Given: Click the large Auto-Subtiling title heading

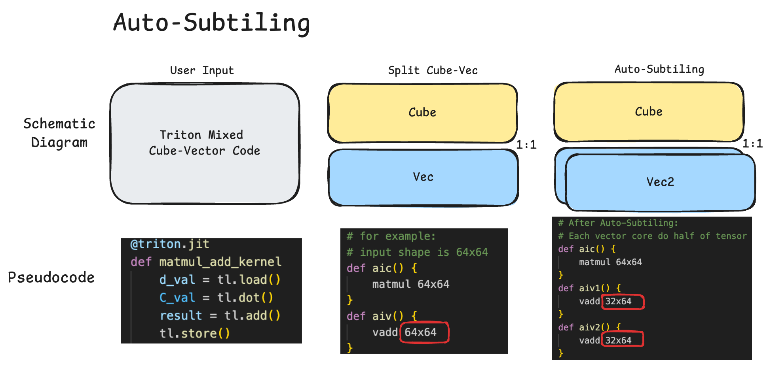Looking at the screenshot, I should tap(211, 23).
